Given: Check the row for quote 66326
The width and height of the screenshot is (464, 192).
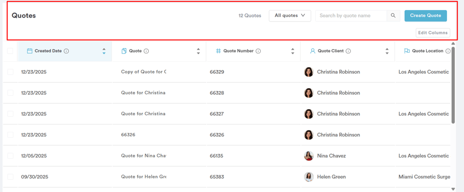Looking at the screenshot, I should tap(11, 135).
